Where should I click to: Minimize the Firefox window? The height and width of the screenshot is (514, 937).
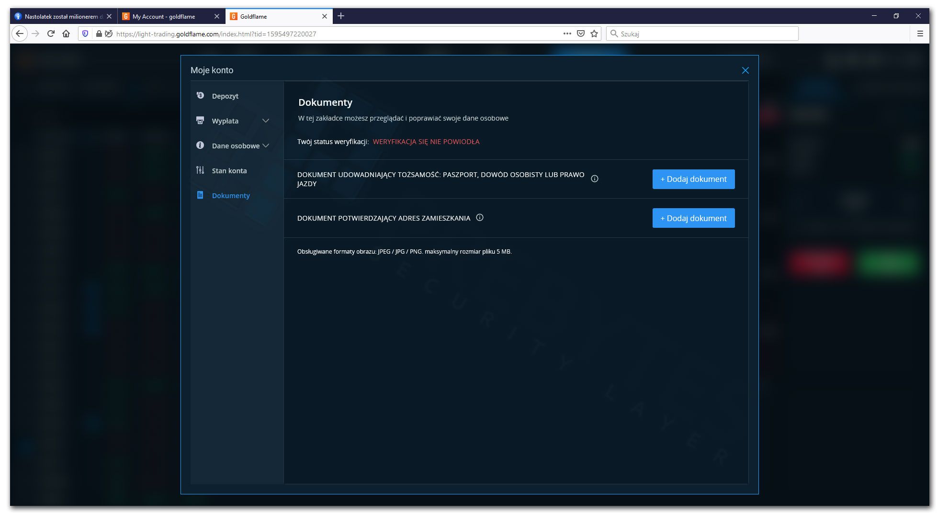tap(874, 16)
